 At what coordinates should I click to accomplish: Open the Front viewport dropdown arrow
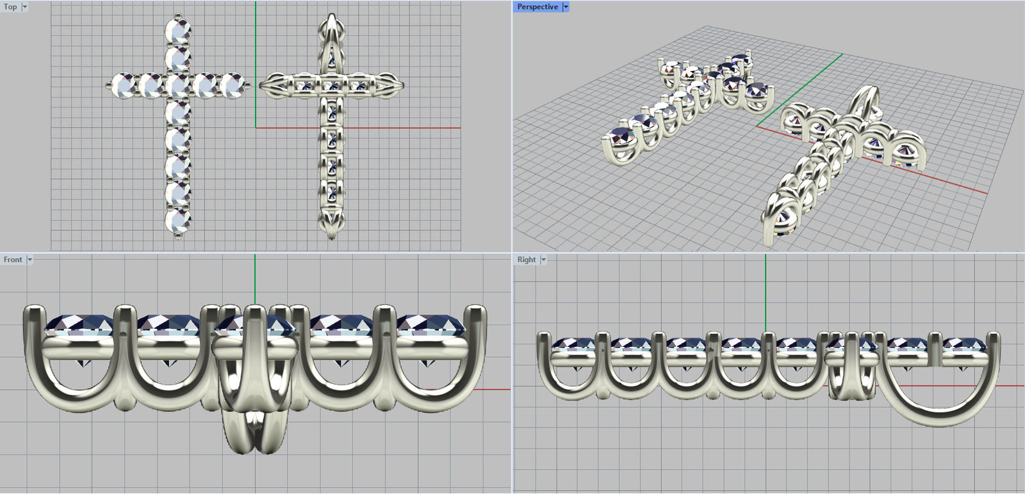point(29,260)
